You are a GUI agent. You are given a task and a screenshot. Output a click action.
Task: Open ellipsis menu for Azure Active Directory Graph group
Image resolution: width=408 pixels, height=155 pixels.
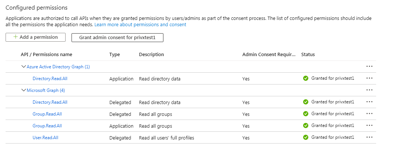pos(369,67)
